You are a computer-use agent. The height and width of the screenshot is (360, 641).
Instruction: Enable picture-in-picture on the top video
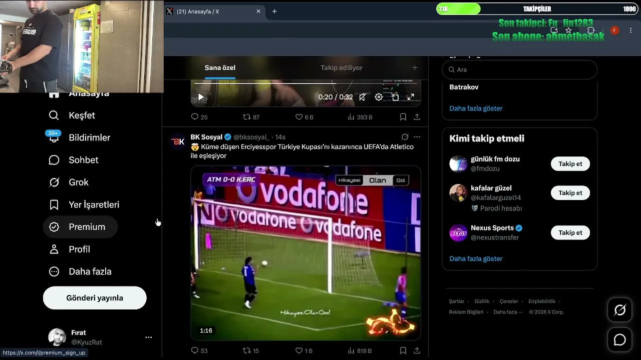click(395, 97)
